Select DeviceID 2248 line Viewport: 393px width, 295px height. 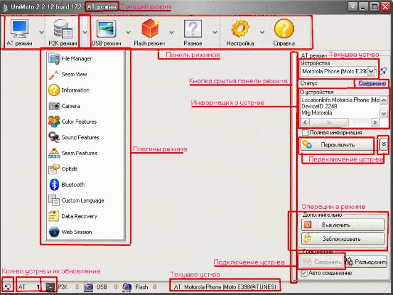319,107
